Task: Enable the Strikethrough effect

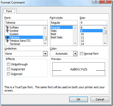Action: pyautogui.click(x=8, y=64)
